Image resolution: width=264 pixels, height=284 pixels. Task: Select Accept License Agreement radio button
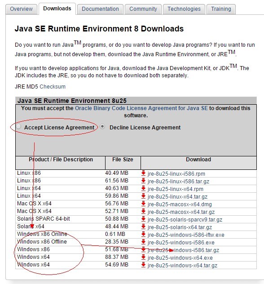coord(18,127)
